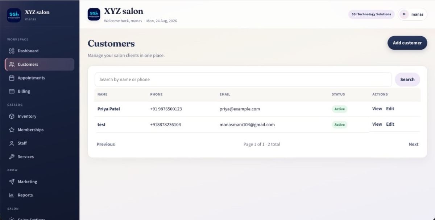The width and height of the screenshot is (435, 220).
Task: Click the Dashboard grid icon in sidebar
Action: pos(12,51)
